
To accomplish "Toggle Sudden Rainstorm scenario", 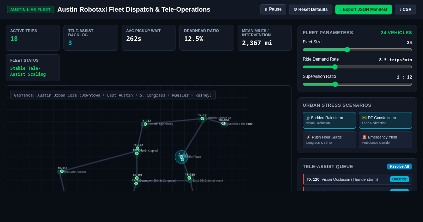I will pyautogui.click(x=329, y=120).
